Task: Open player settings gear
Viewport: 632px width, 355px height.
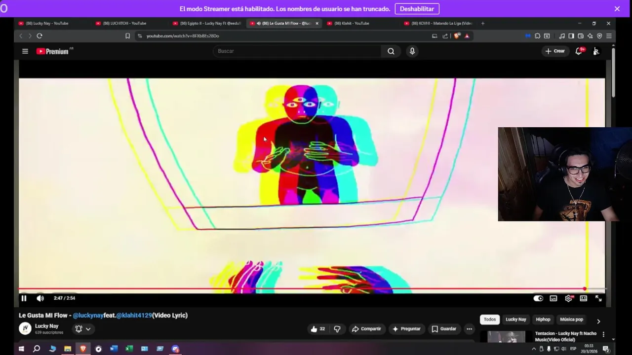Action: click(x=568, y=298)
